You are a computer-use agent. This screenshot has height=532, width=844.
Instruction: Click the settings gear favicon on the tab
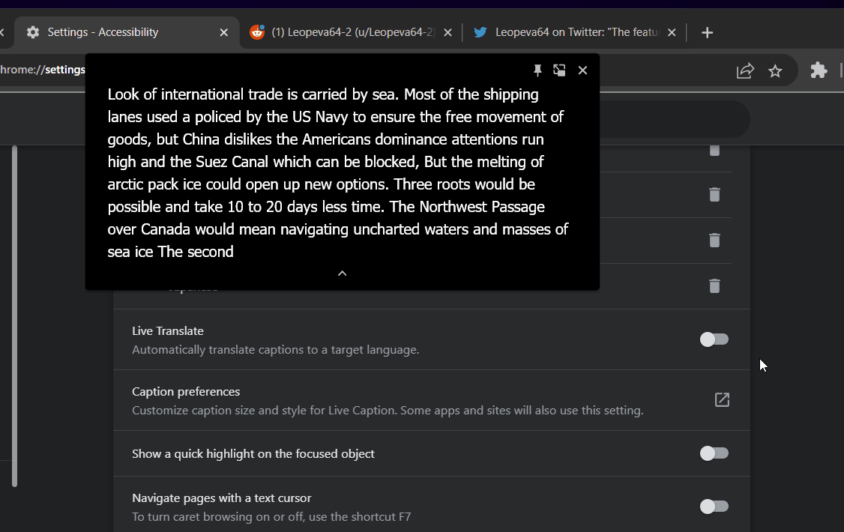pyautogui.click(x=33, y=32)
